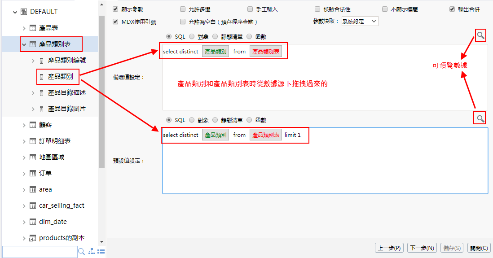
Task: Uncheck the 輸出合併 checkbox
Action: pyautogui.click(x=452, y=9)
